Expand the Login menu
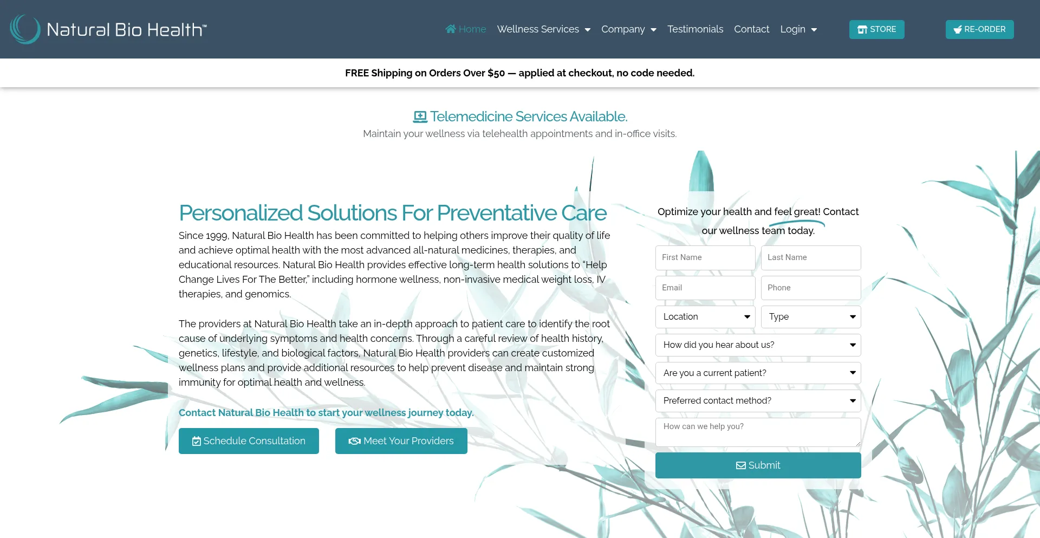Screen dimensions: 1040x538 (798, 29)
